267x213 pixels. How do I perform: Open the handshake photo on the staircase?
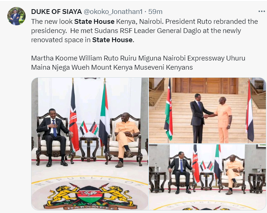coord(207,110)
